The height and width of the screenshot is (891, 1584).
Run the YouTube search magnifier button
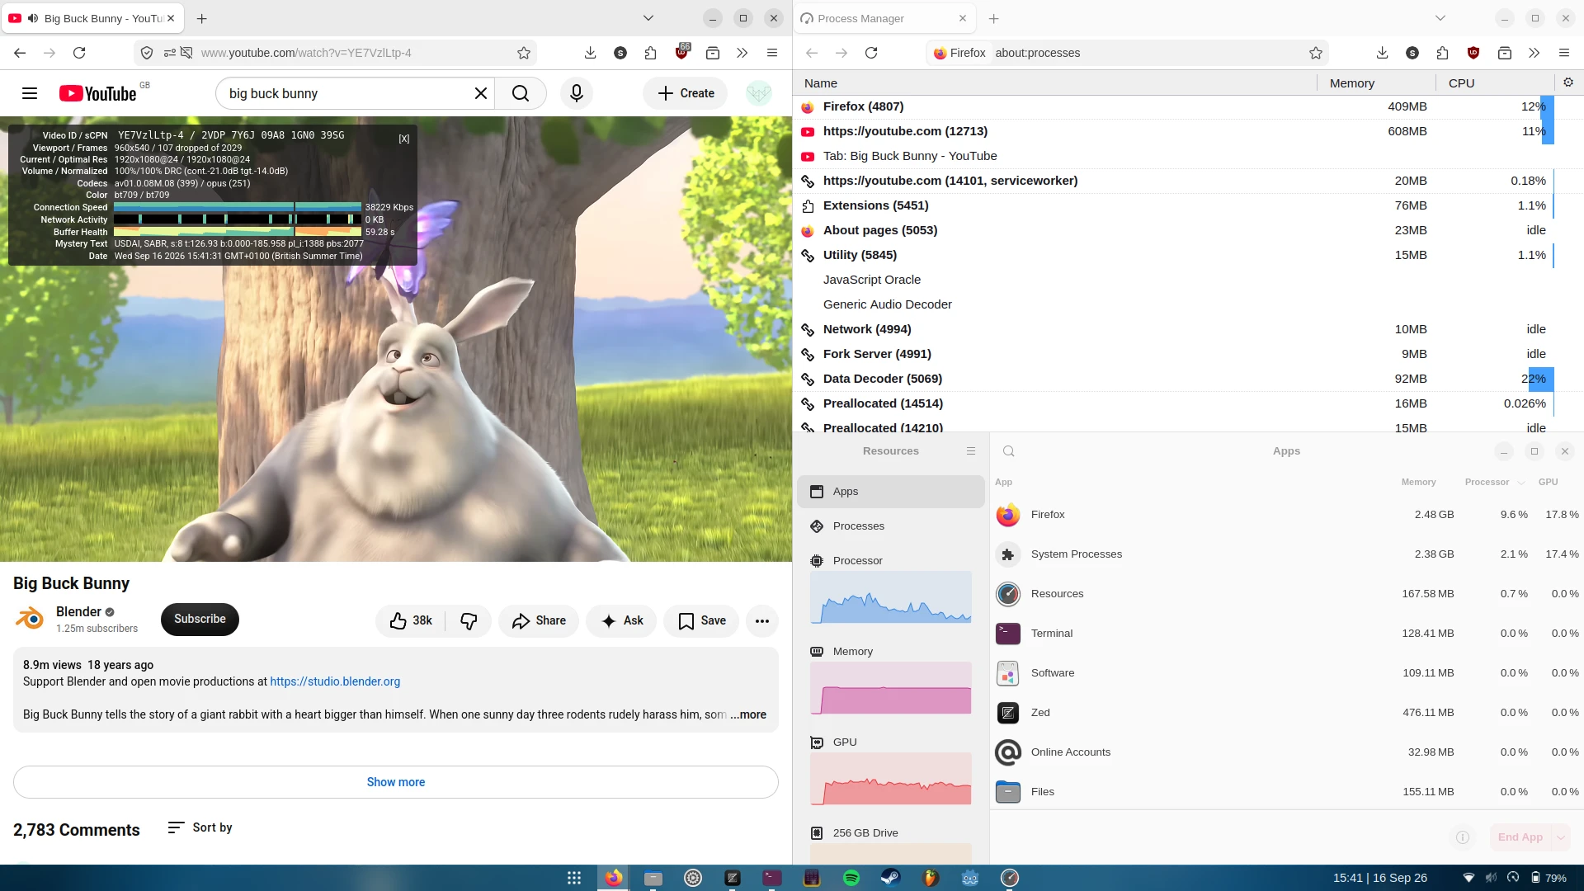pos(521,93)
